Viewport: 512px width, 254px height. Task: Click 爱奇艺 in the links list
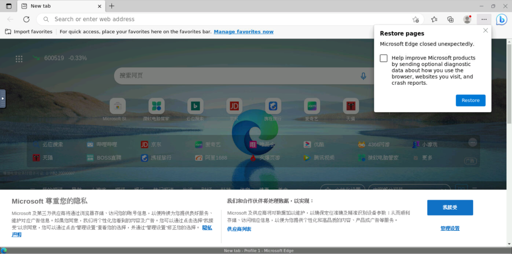pyautogui.click(x=208, y=145)
